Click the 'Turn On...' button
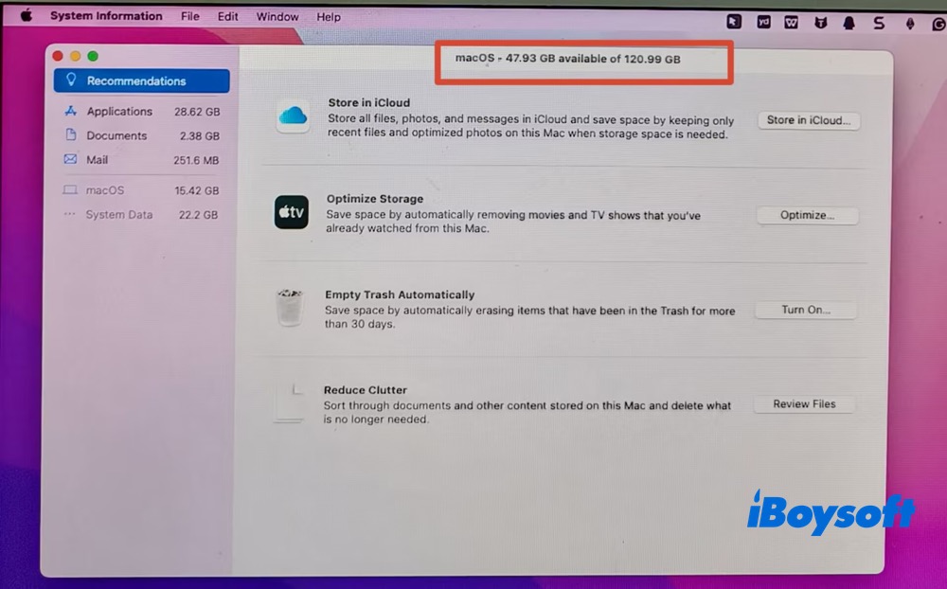The image size is (947, 589). tap(806, 310)
